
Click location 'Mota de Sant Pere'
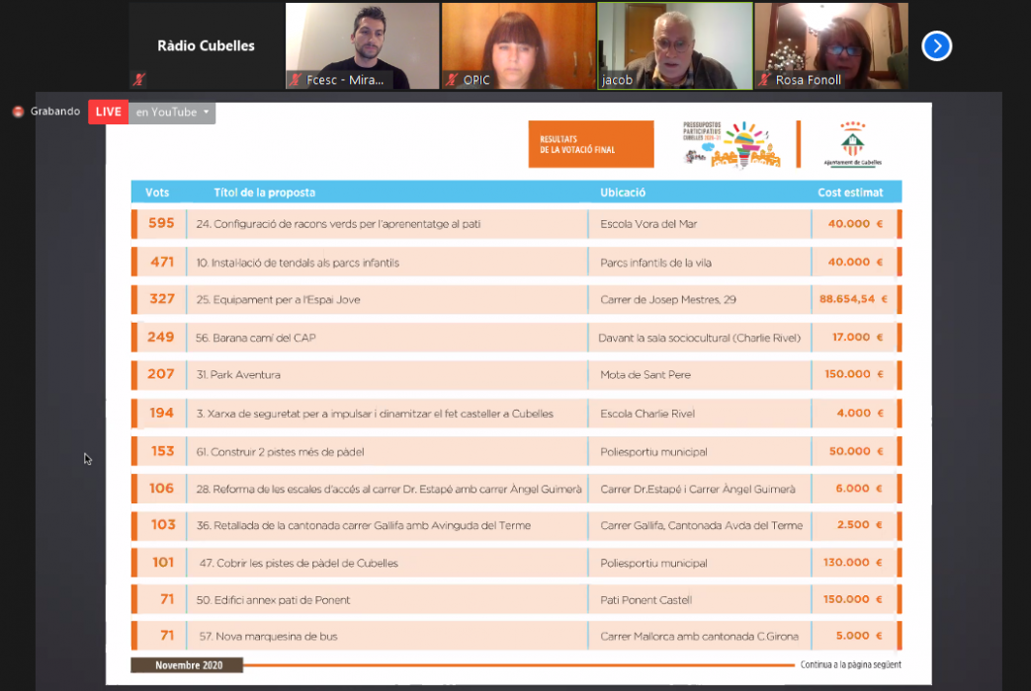(x=645, y=374)
